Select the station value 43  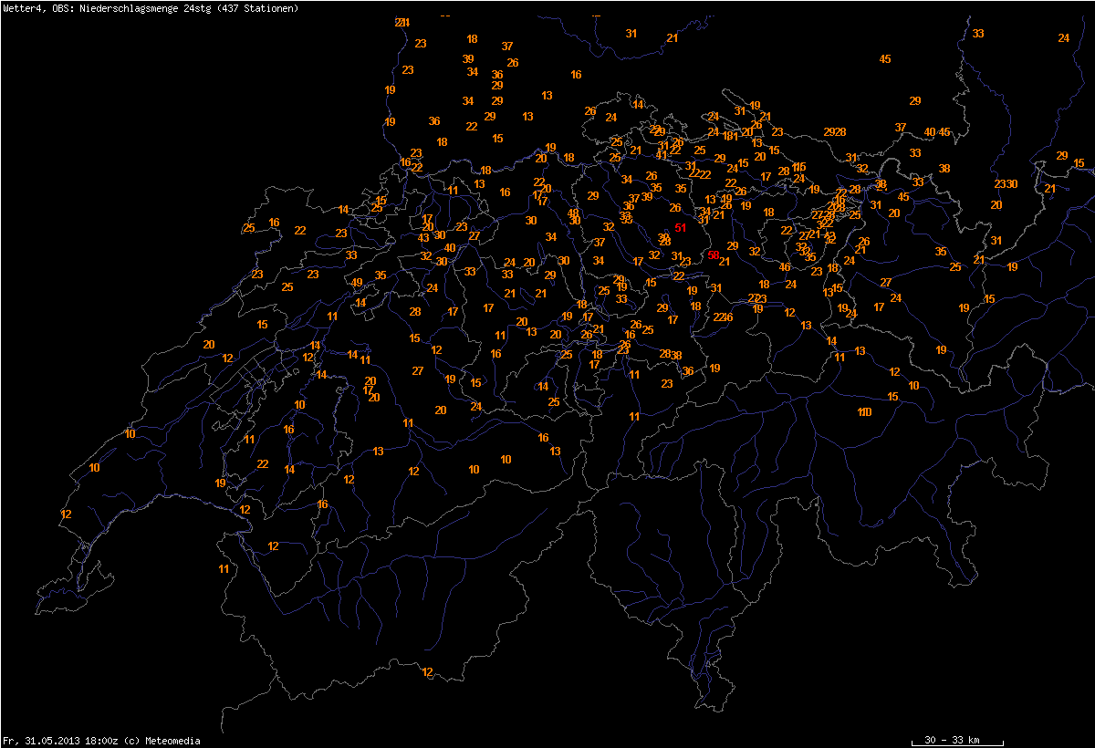coord(423,238)
